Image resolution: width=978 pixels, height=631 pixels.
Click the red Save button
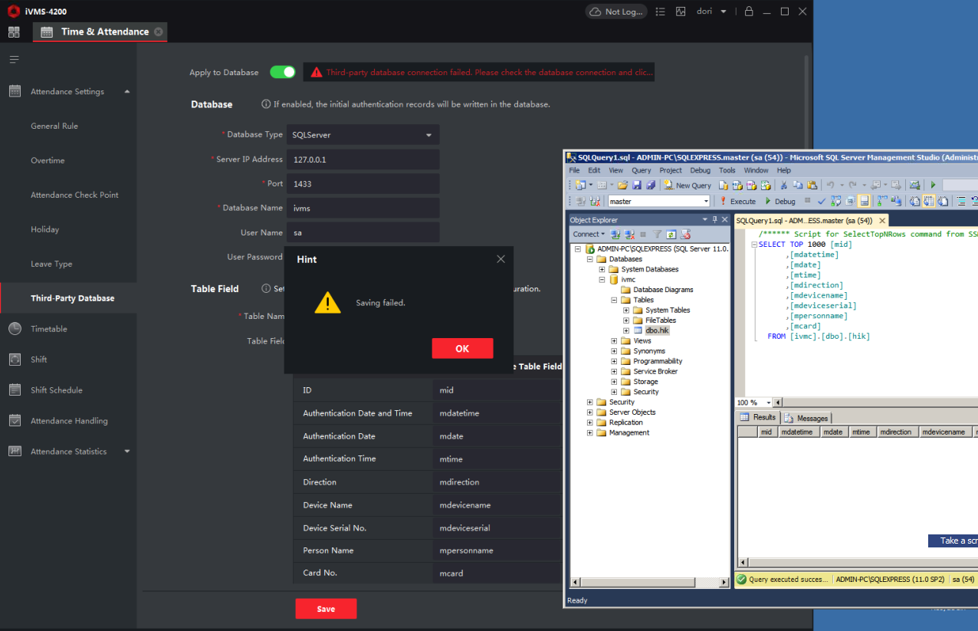click(326, 609)
